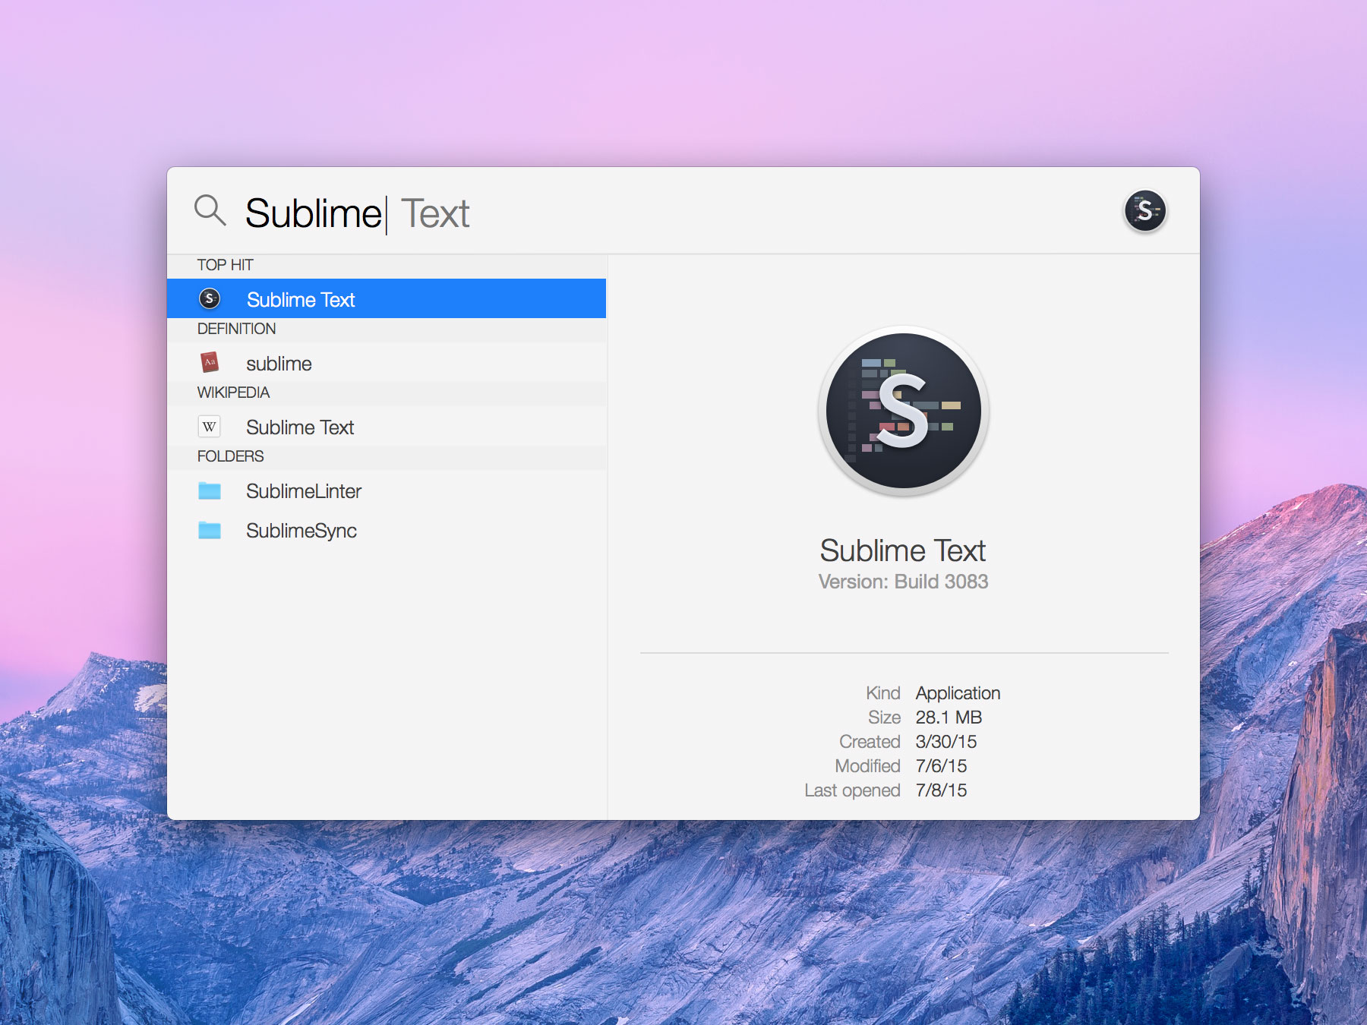Viewport: 1367px width, 1025px height.
Task: Click the magnifying glass search icon
Action: [210, 212]
